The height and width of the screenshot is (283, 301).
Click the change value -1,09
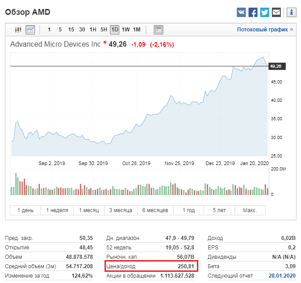[138, 44]
